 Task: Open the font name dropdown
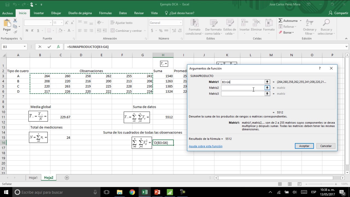click(51, 23)
